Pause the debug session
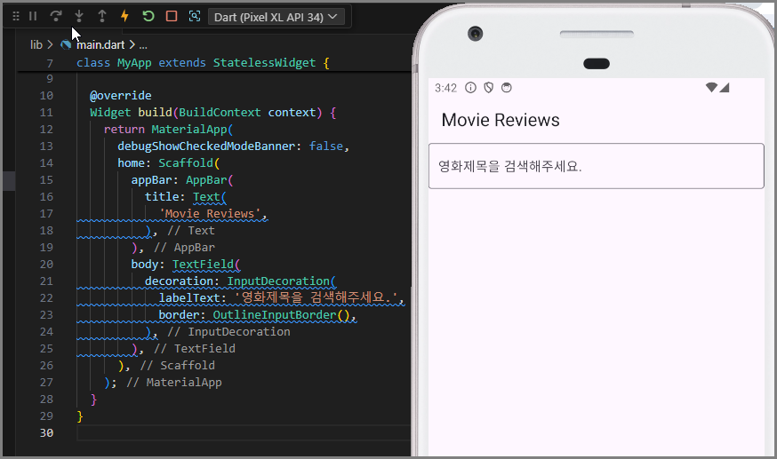This screenshot has height=459, width=777. [33, 16]
